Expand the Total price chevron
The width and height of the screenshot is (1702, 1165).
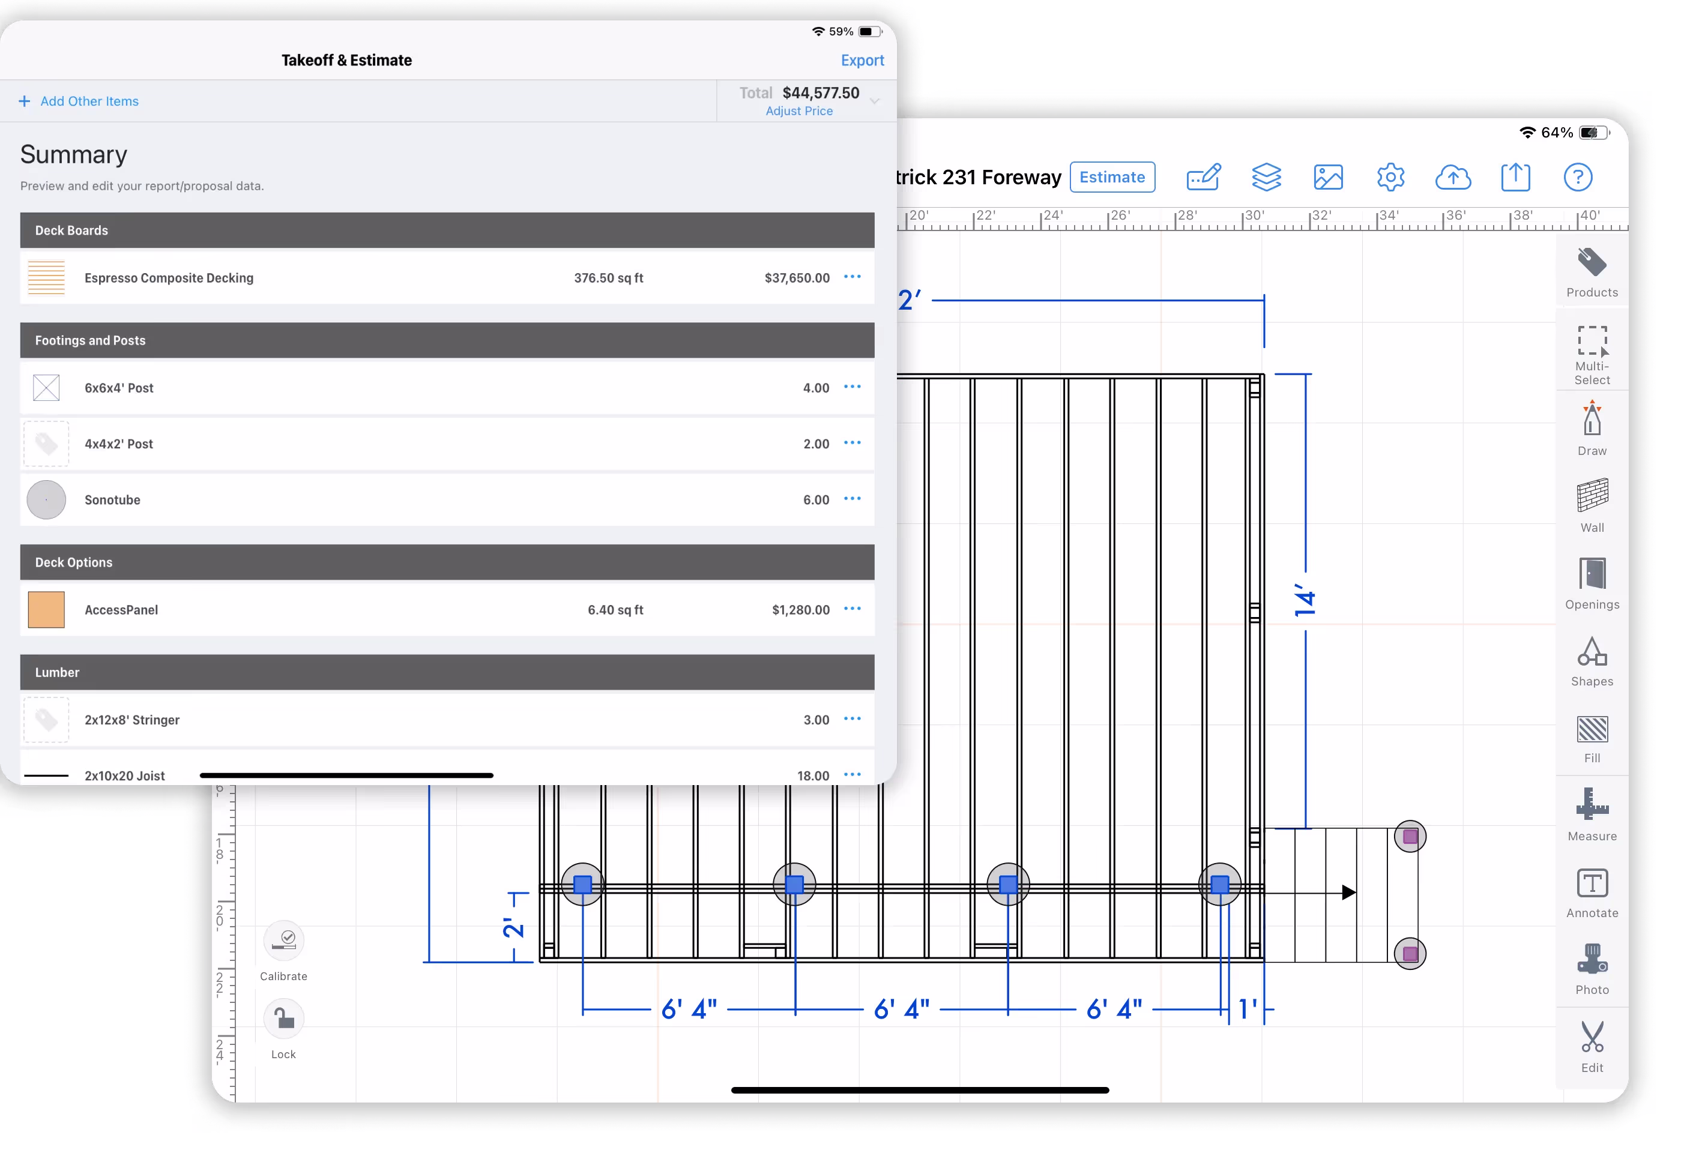tap(875, 101)
